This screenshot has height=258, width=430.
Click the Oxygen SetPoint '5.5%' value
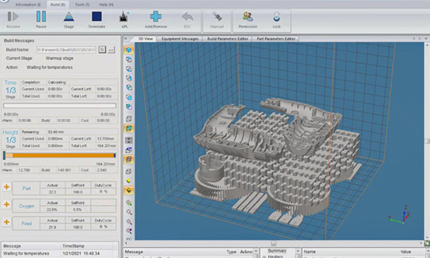[x=77, y=209]
